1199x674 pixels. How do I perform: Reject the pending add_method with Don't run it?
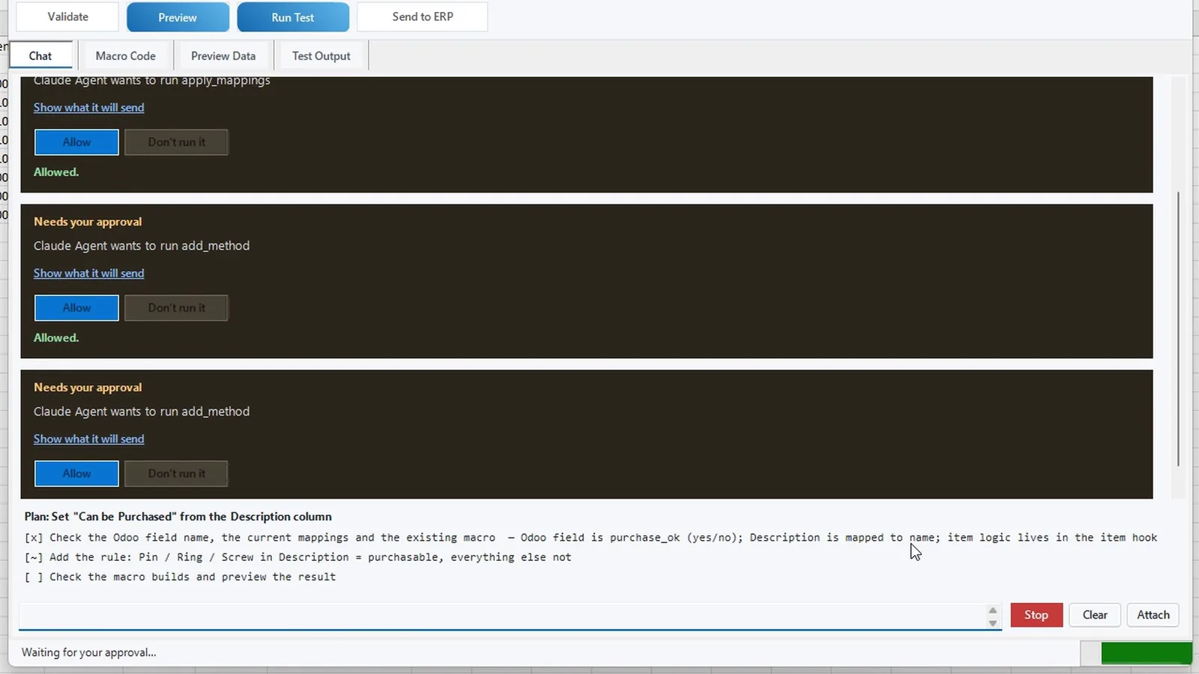tap(176, 473)
